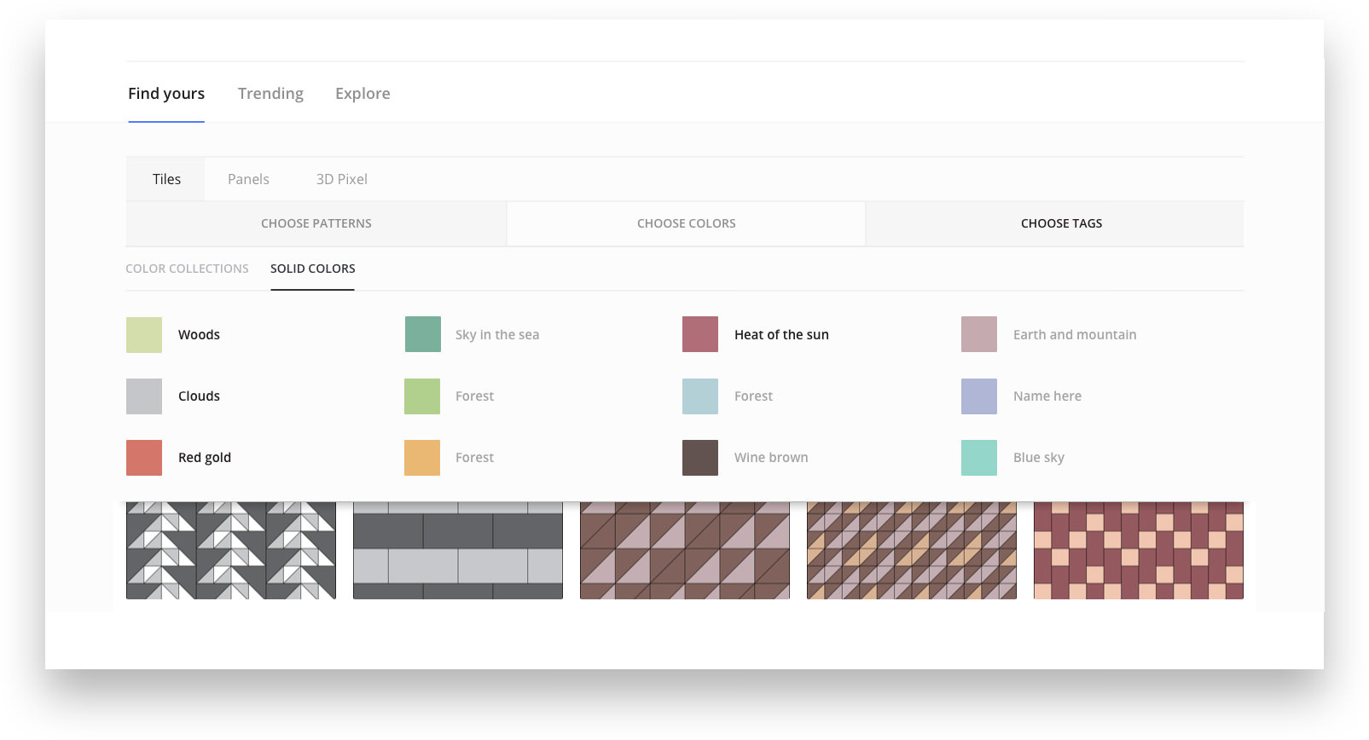Screen dimensions: 1369x740
Task: Choose the Sky in the sea swatch
Action: click(422, 334)
